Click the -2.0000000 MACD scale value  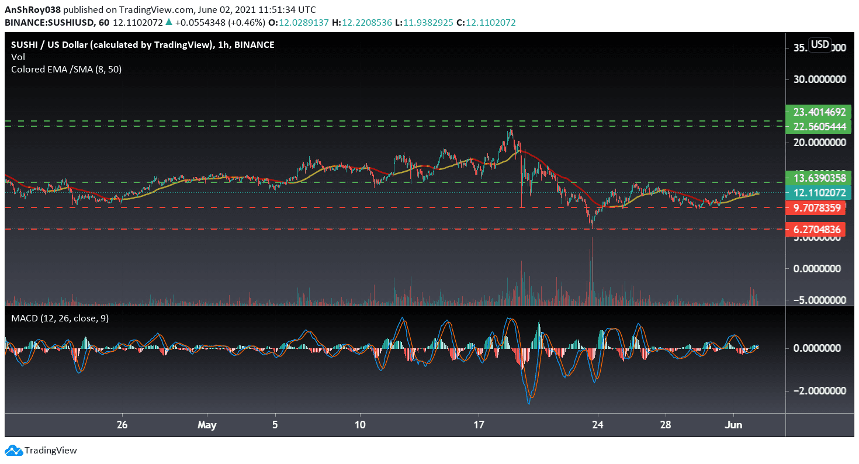tap(816, 390)
